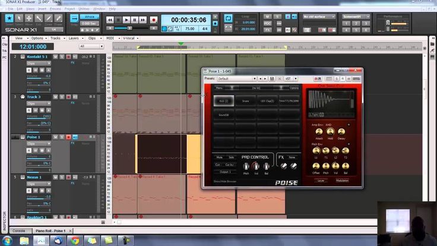Arm recording with the Record button
The image size is (437, 246).
pyautogui.click(x=153, y=20)
